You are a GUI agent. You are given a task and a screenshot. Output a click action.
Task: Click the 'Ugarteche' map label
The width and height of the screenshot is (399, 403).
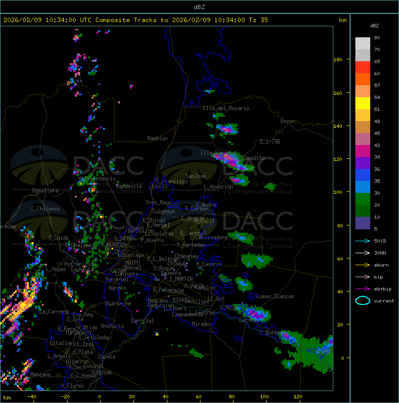118,303
